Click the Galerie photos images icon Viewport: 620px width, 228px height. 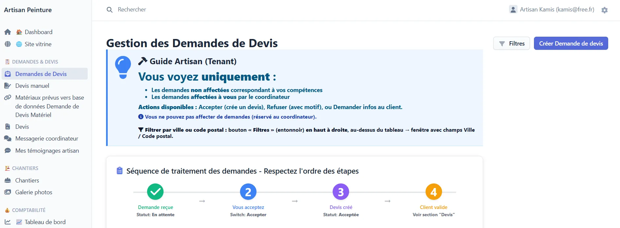coord(8,192)
